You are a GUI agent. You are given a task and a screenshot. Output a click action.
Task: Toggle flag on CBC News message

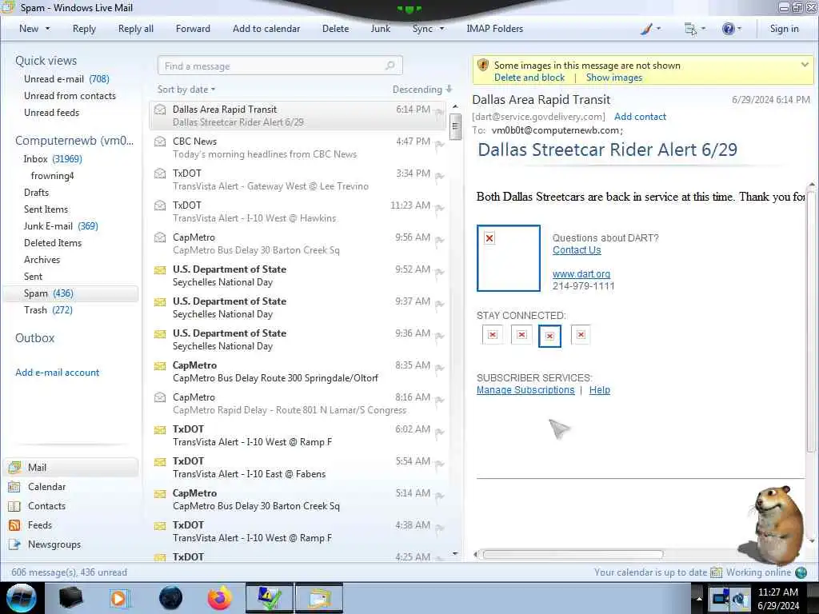[439, 145]
